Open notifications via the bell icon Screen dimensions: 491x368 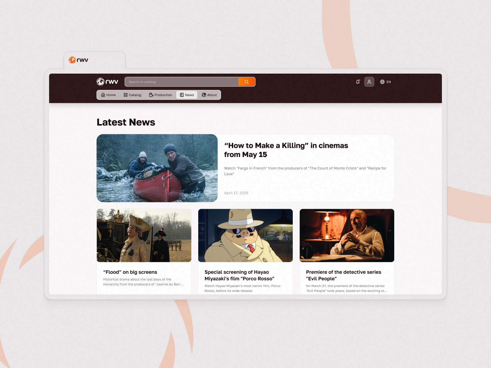(358, 82)
